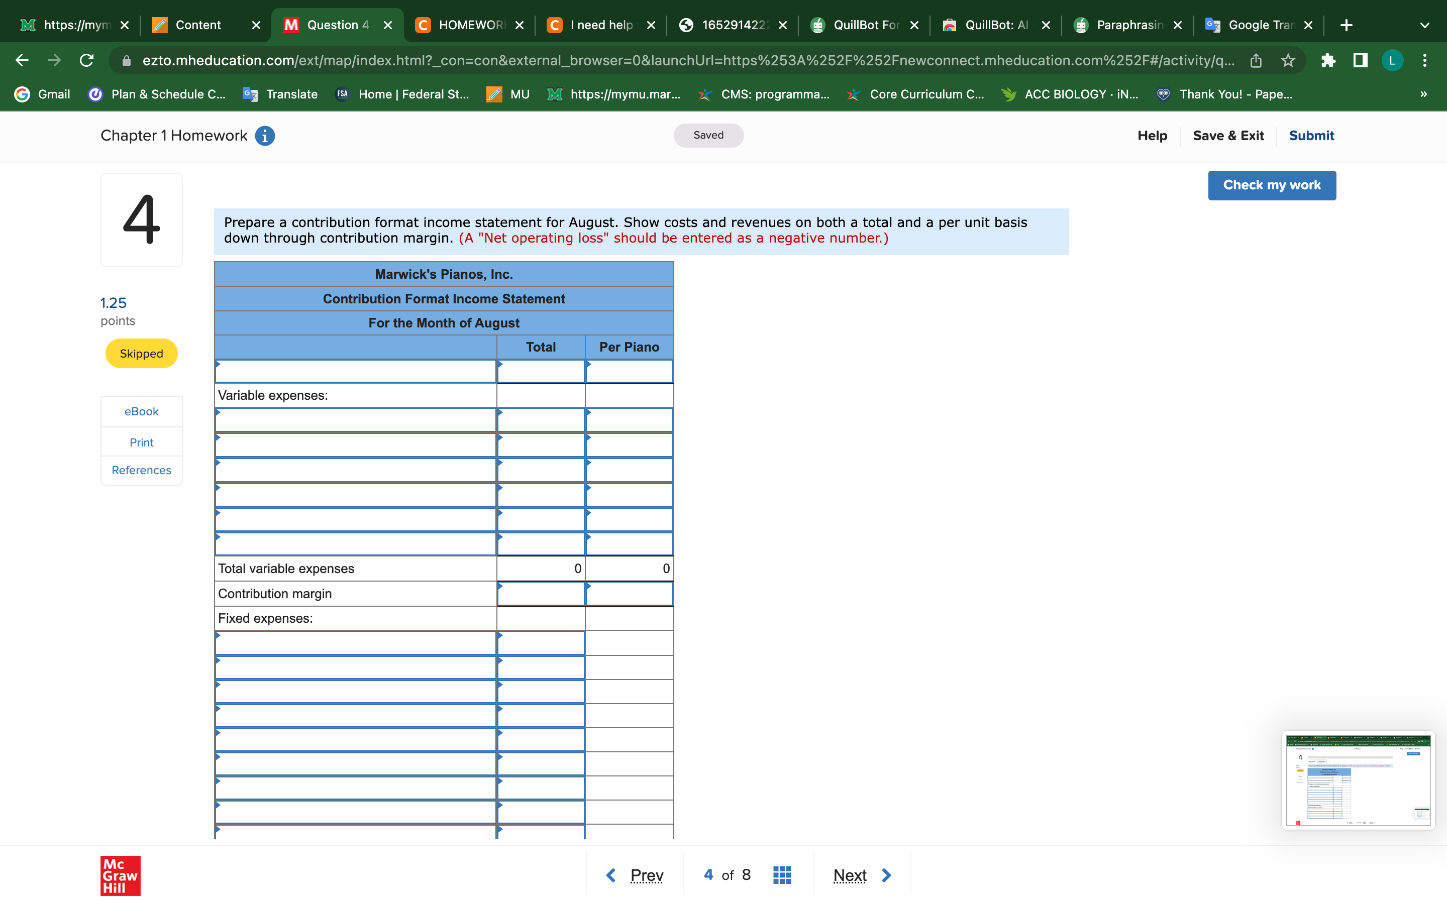
Task: Open the Chrome three-dot menu
Action: [1425, 60]
